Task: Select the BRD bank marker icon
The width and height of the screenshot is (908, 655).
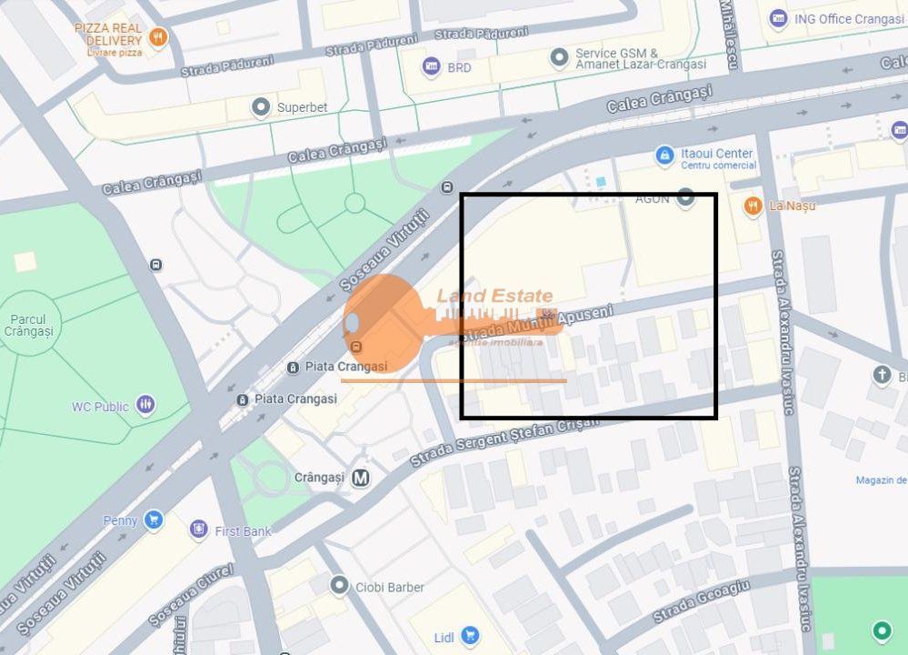Action: (x=431, y=66)
